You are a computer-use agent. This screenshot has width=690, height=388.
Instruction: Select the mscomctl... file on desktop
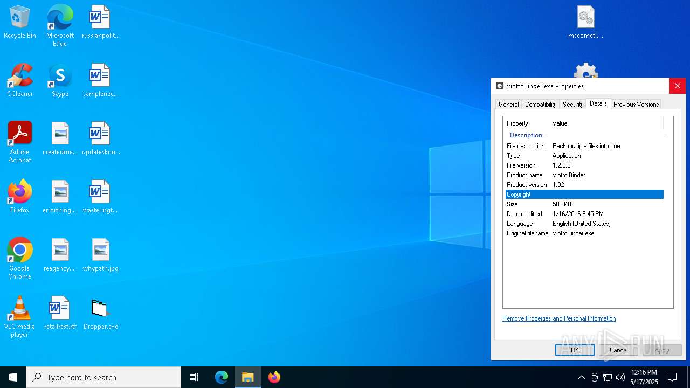pos(585,23)
